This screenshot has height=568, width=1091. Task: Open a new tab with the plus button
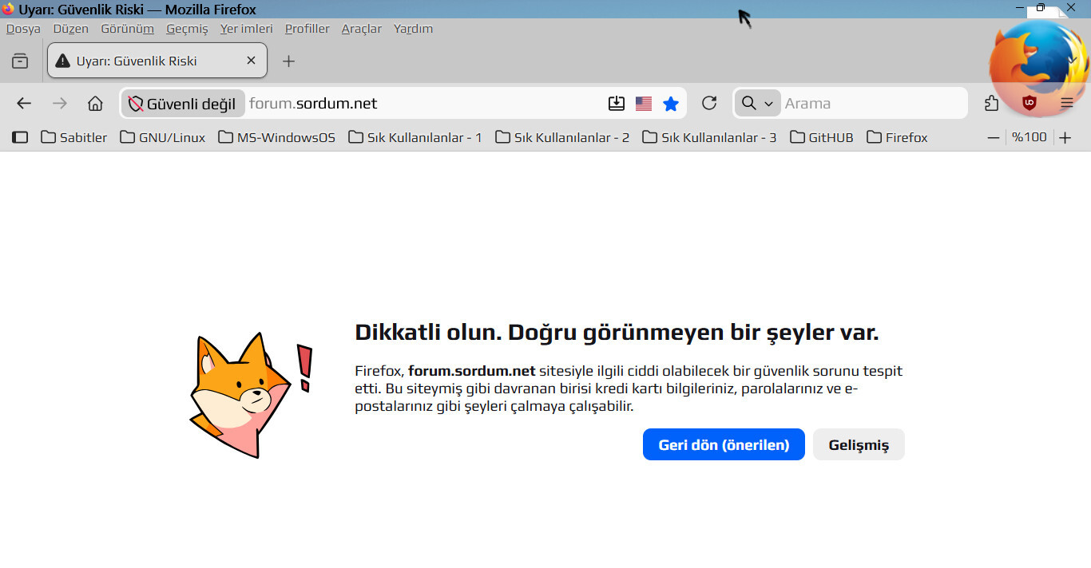[289, 61]
